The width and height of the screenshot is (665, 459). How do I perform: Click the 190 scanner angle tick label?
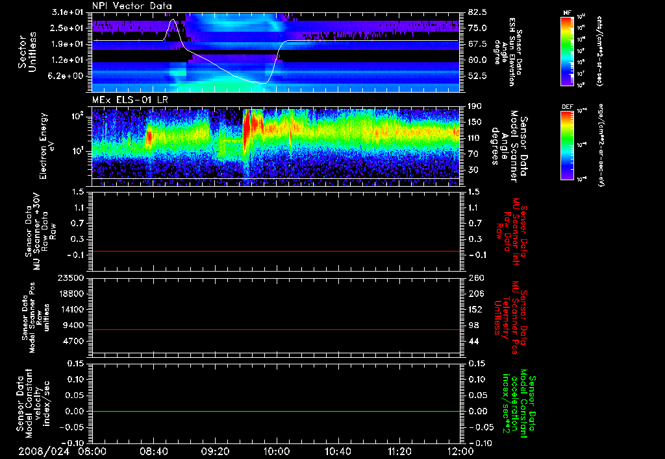(475, 106)
